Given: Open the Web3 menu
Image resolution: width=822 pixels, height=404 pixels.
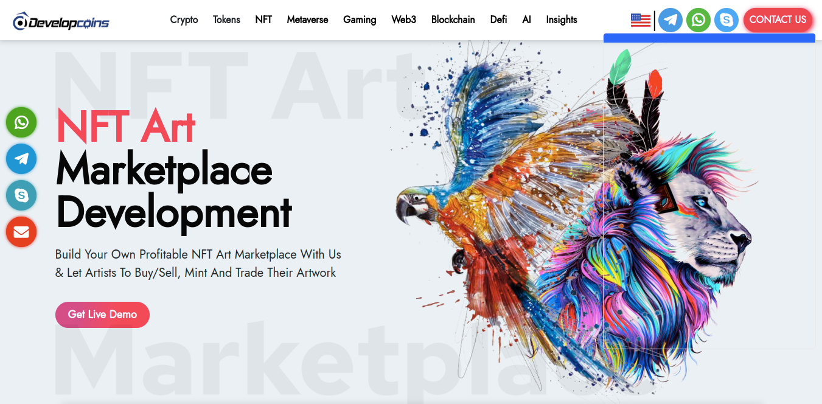Looking at the screenshot, I should pyautogui.click(x=404, y=19).
